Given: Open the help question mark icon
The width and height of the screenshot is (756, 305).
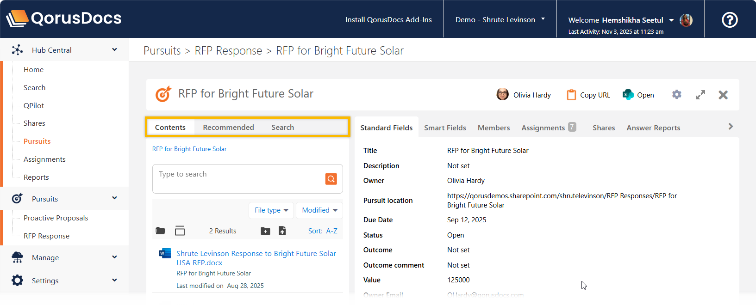Looking at the screenshot, I should point(730,20).
